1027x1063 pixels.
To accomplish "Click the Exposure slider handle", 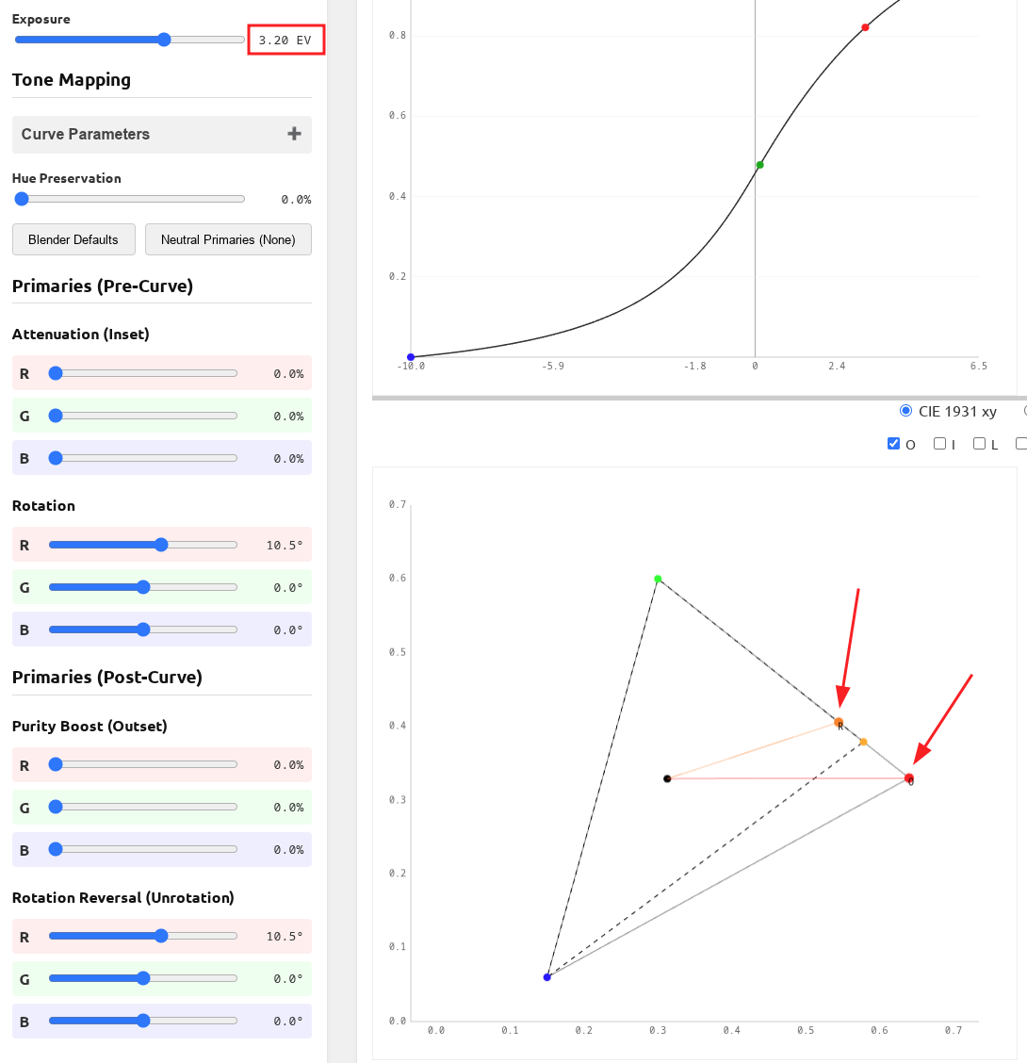I will [164, 40].
